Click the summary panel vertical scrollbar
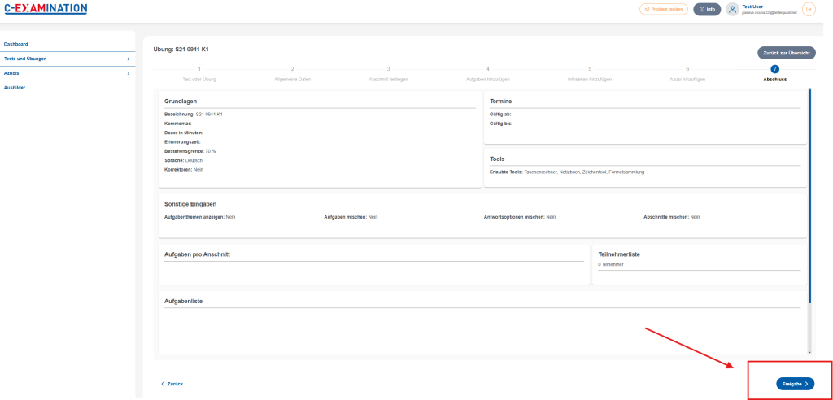The height and width of the screenshot is (400, 833). [809, 195]
